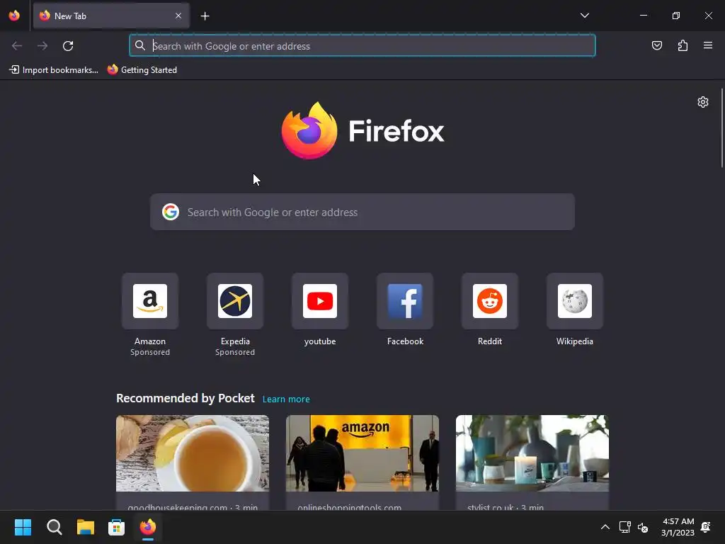
Task: Open Save to Pocket button
Action: (656, 45)
